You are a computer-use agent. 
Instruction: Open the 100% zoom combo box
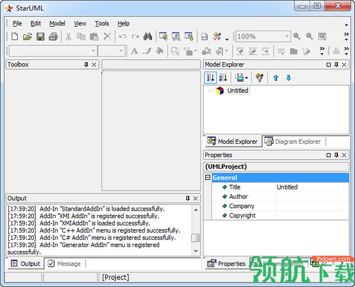(263, 37)
